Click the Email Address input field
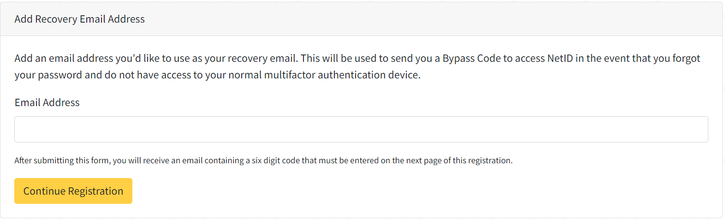Image resolution: width=725 pixels, height=220 pixels. (x=361, y=129)
